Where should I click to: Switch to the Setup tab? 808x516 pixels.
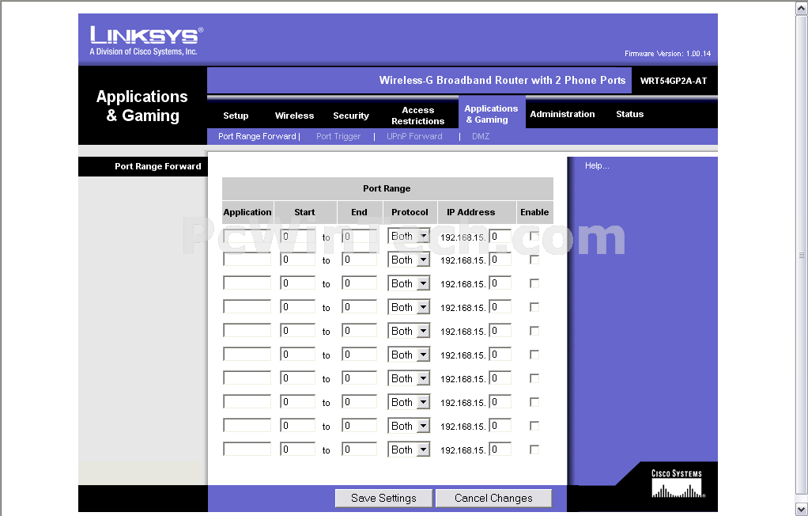(236, 116)
